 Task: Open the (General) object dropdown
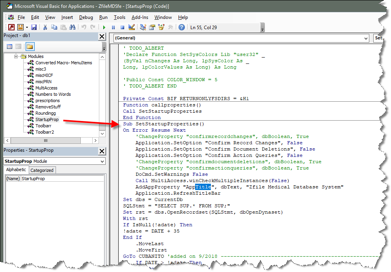click(366, 38)
